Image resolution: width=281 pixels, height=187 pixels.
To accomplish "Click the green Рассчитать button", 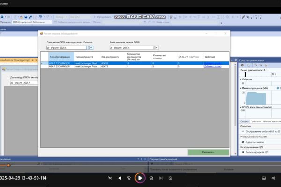I will [x=208, y=152].
